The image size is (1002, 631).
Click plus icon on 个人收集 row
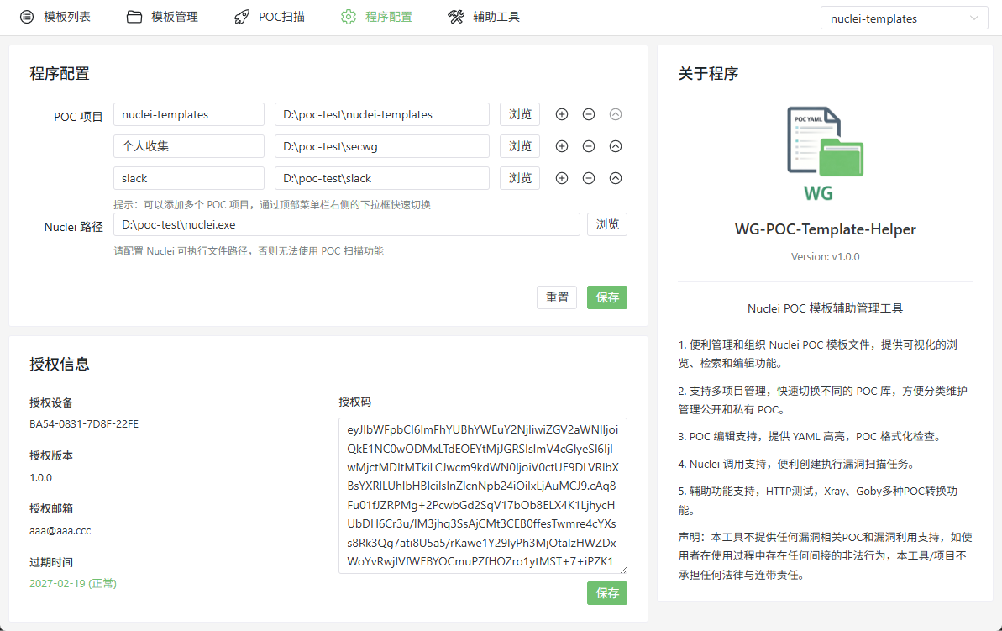[x=562, y=146]
